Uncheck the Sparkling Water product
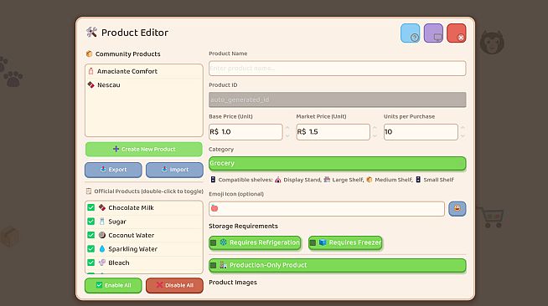 coord(90,249)
